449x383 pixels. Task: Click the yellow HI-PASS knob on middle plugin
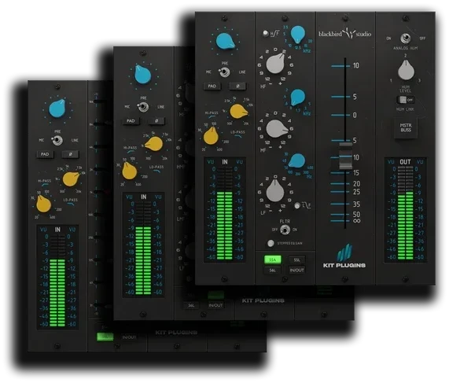(x=129, y=171)
